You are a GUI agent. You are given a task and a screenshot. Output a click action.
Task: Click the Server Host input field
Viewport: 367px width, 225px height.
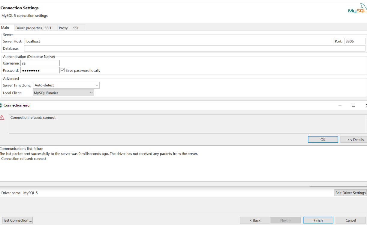point(179,41)
